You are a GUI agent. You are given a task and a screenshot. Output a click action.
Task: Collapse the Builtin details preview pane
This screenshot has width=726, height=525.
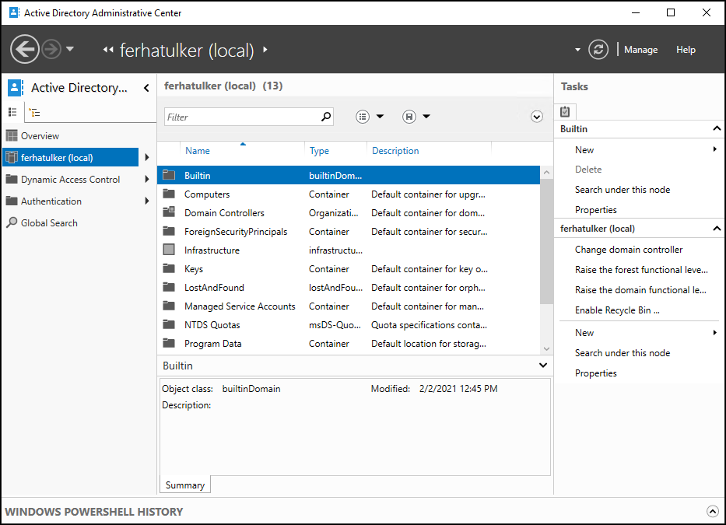[x=543, y=366]
